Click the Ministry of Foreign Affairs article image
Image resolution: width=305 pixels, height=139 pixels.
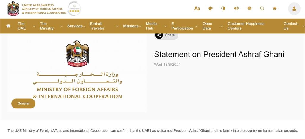77,73
